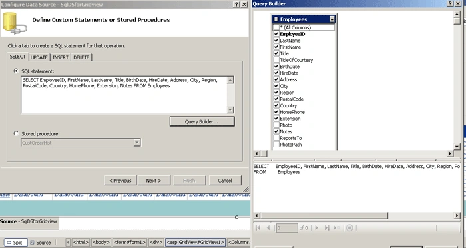The width and height of the screenshot is (466, 248).
Task: Select the <html> tag in navigator
Action: (x=81, y=243)
